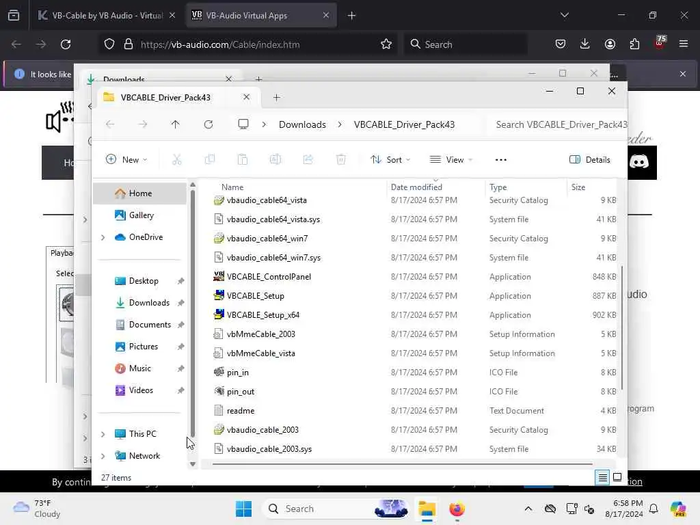Toggle the Details pane button
This screenshot has width=700, height=525.
[x=590, y=160]
